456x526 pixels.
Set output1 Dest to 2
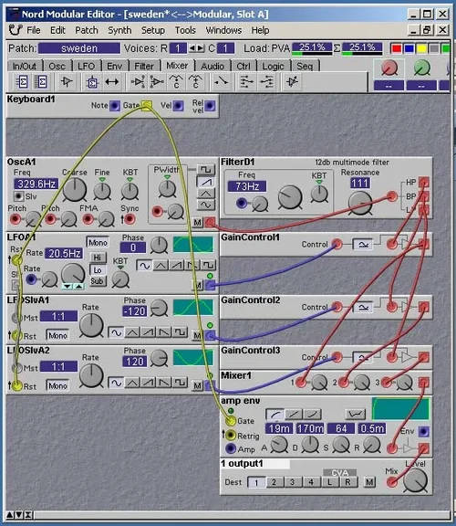274,482
